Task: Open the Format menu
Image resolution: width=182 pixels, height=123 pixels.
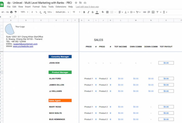Action: [36, 7]
